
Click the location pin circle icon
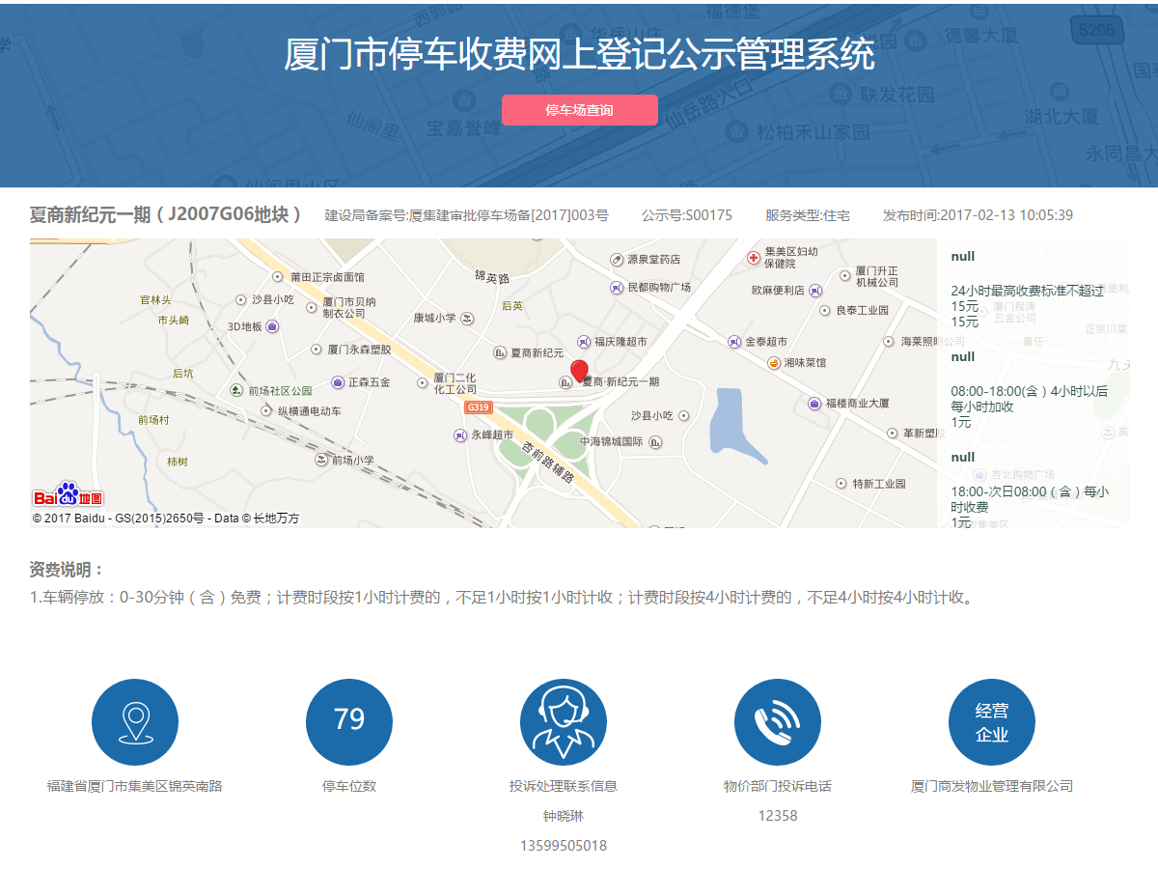(135, 722)
